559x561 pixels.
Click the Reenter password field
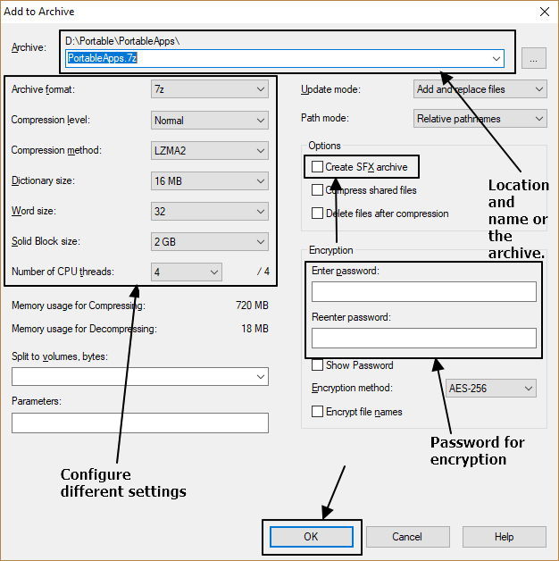[424, 338]
